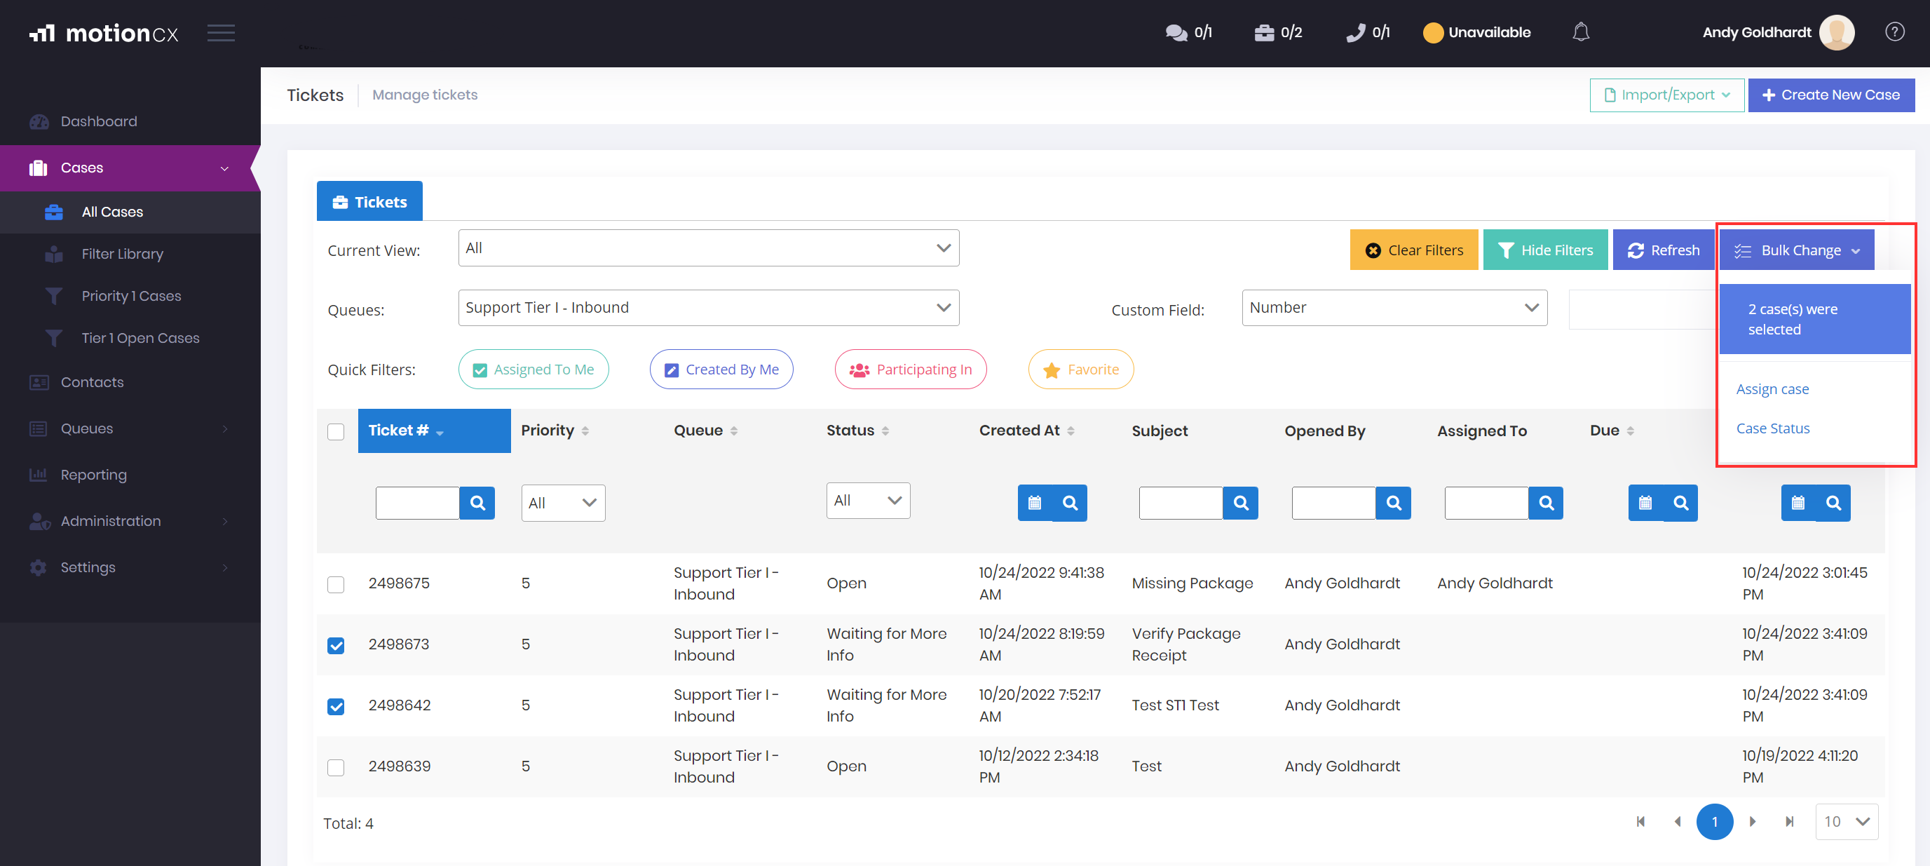Focus the Ticket # filter input
Image resolution: width=1930 pixels, height=866 pixels.
tap(417, 503)
